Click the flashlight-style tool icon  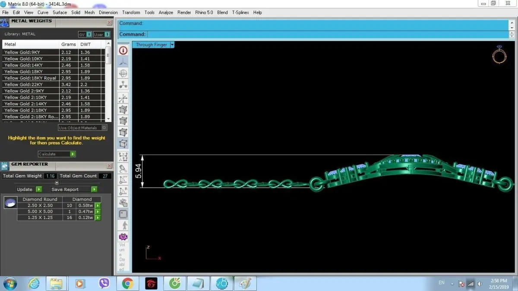pyautogui.click(x=123, y=168)
